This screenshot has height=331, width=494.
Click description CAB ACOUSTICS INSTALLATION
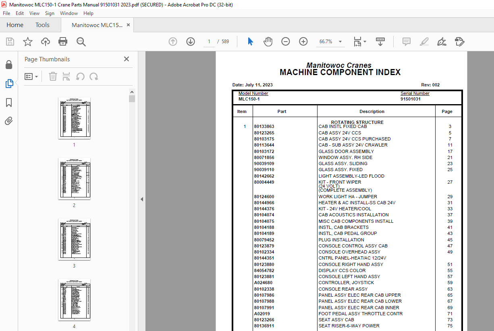[x=353, y=215]
